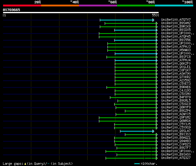This screenshot has height=166, width=196.
Task: Select the query name AV769665
Action: 12,10
